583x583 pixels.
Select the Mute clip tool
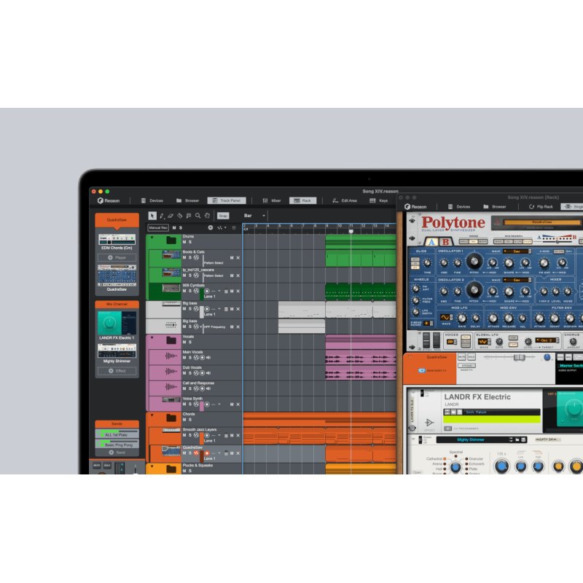pyautogui.click(x=189, y=216)
